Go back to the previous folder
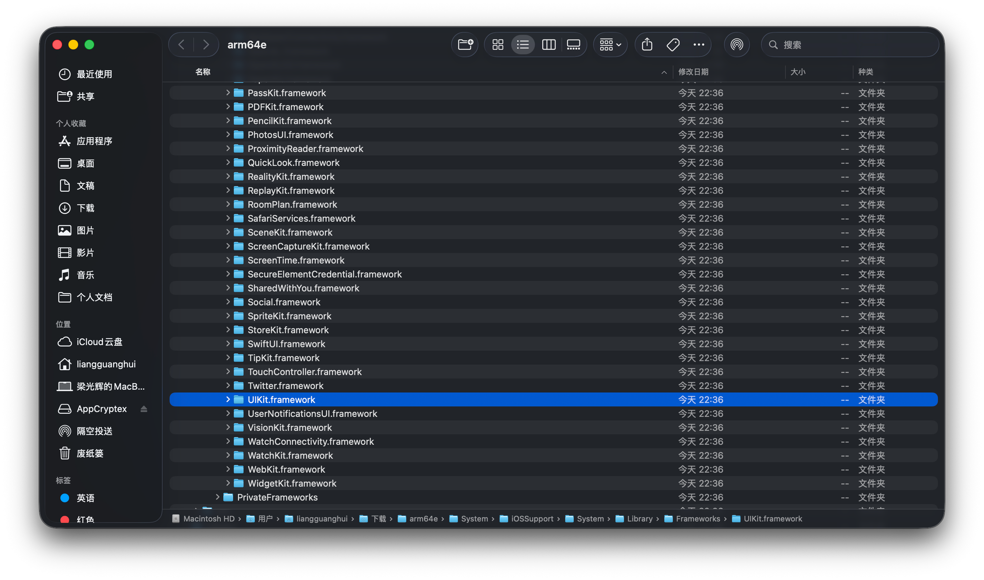Viewport: 984px width, 580px height. (x=182, y=45)
